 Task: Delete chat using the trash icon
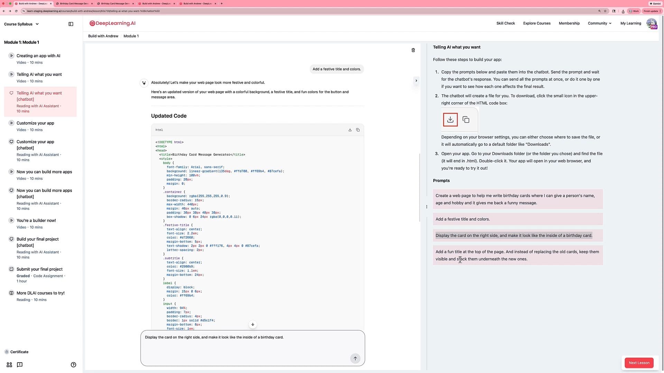[413, 50]
